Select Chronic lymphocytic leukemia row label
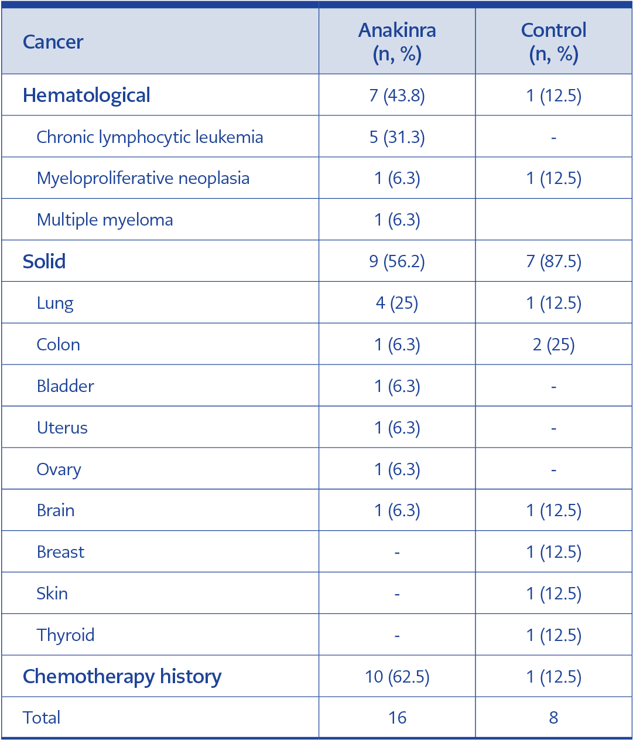Image resolution: width=633 pixels, height=740 pixels. [150, 137]
